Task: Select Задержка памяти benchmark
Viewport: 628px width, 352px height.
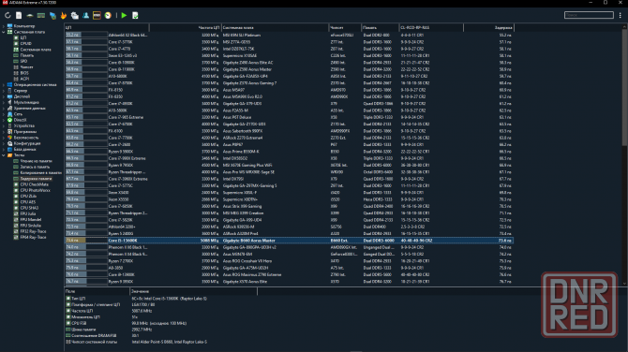Action: pos(36,179)
